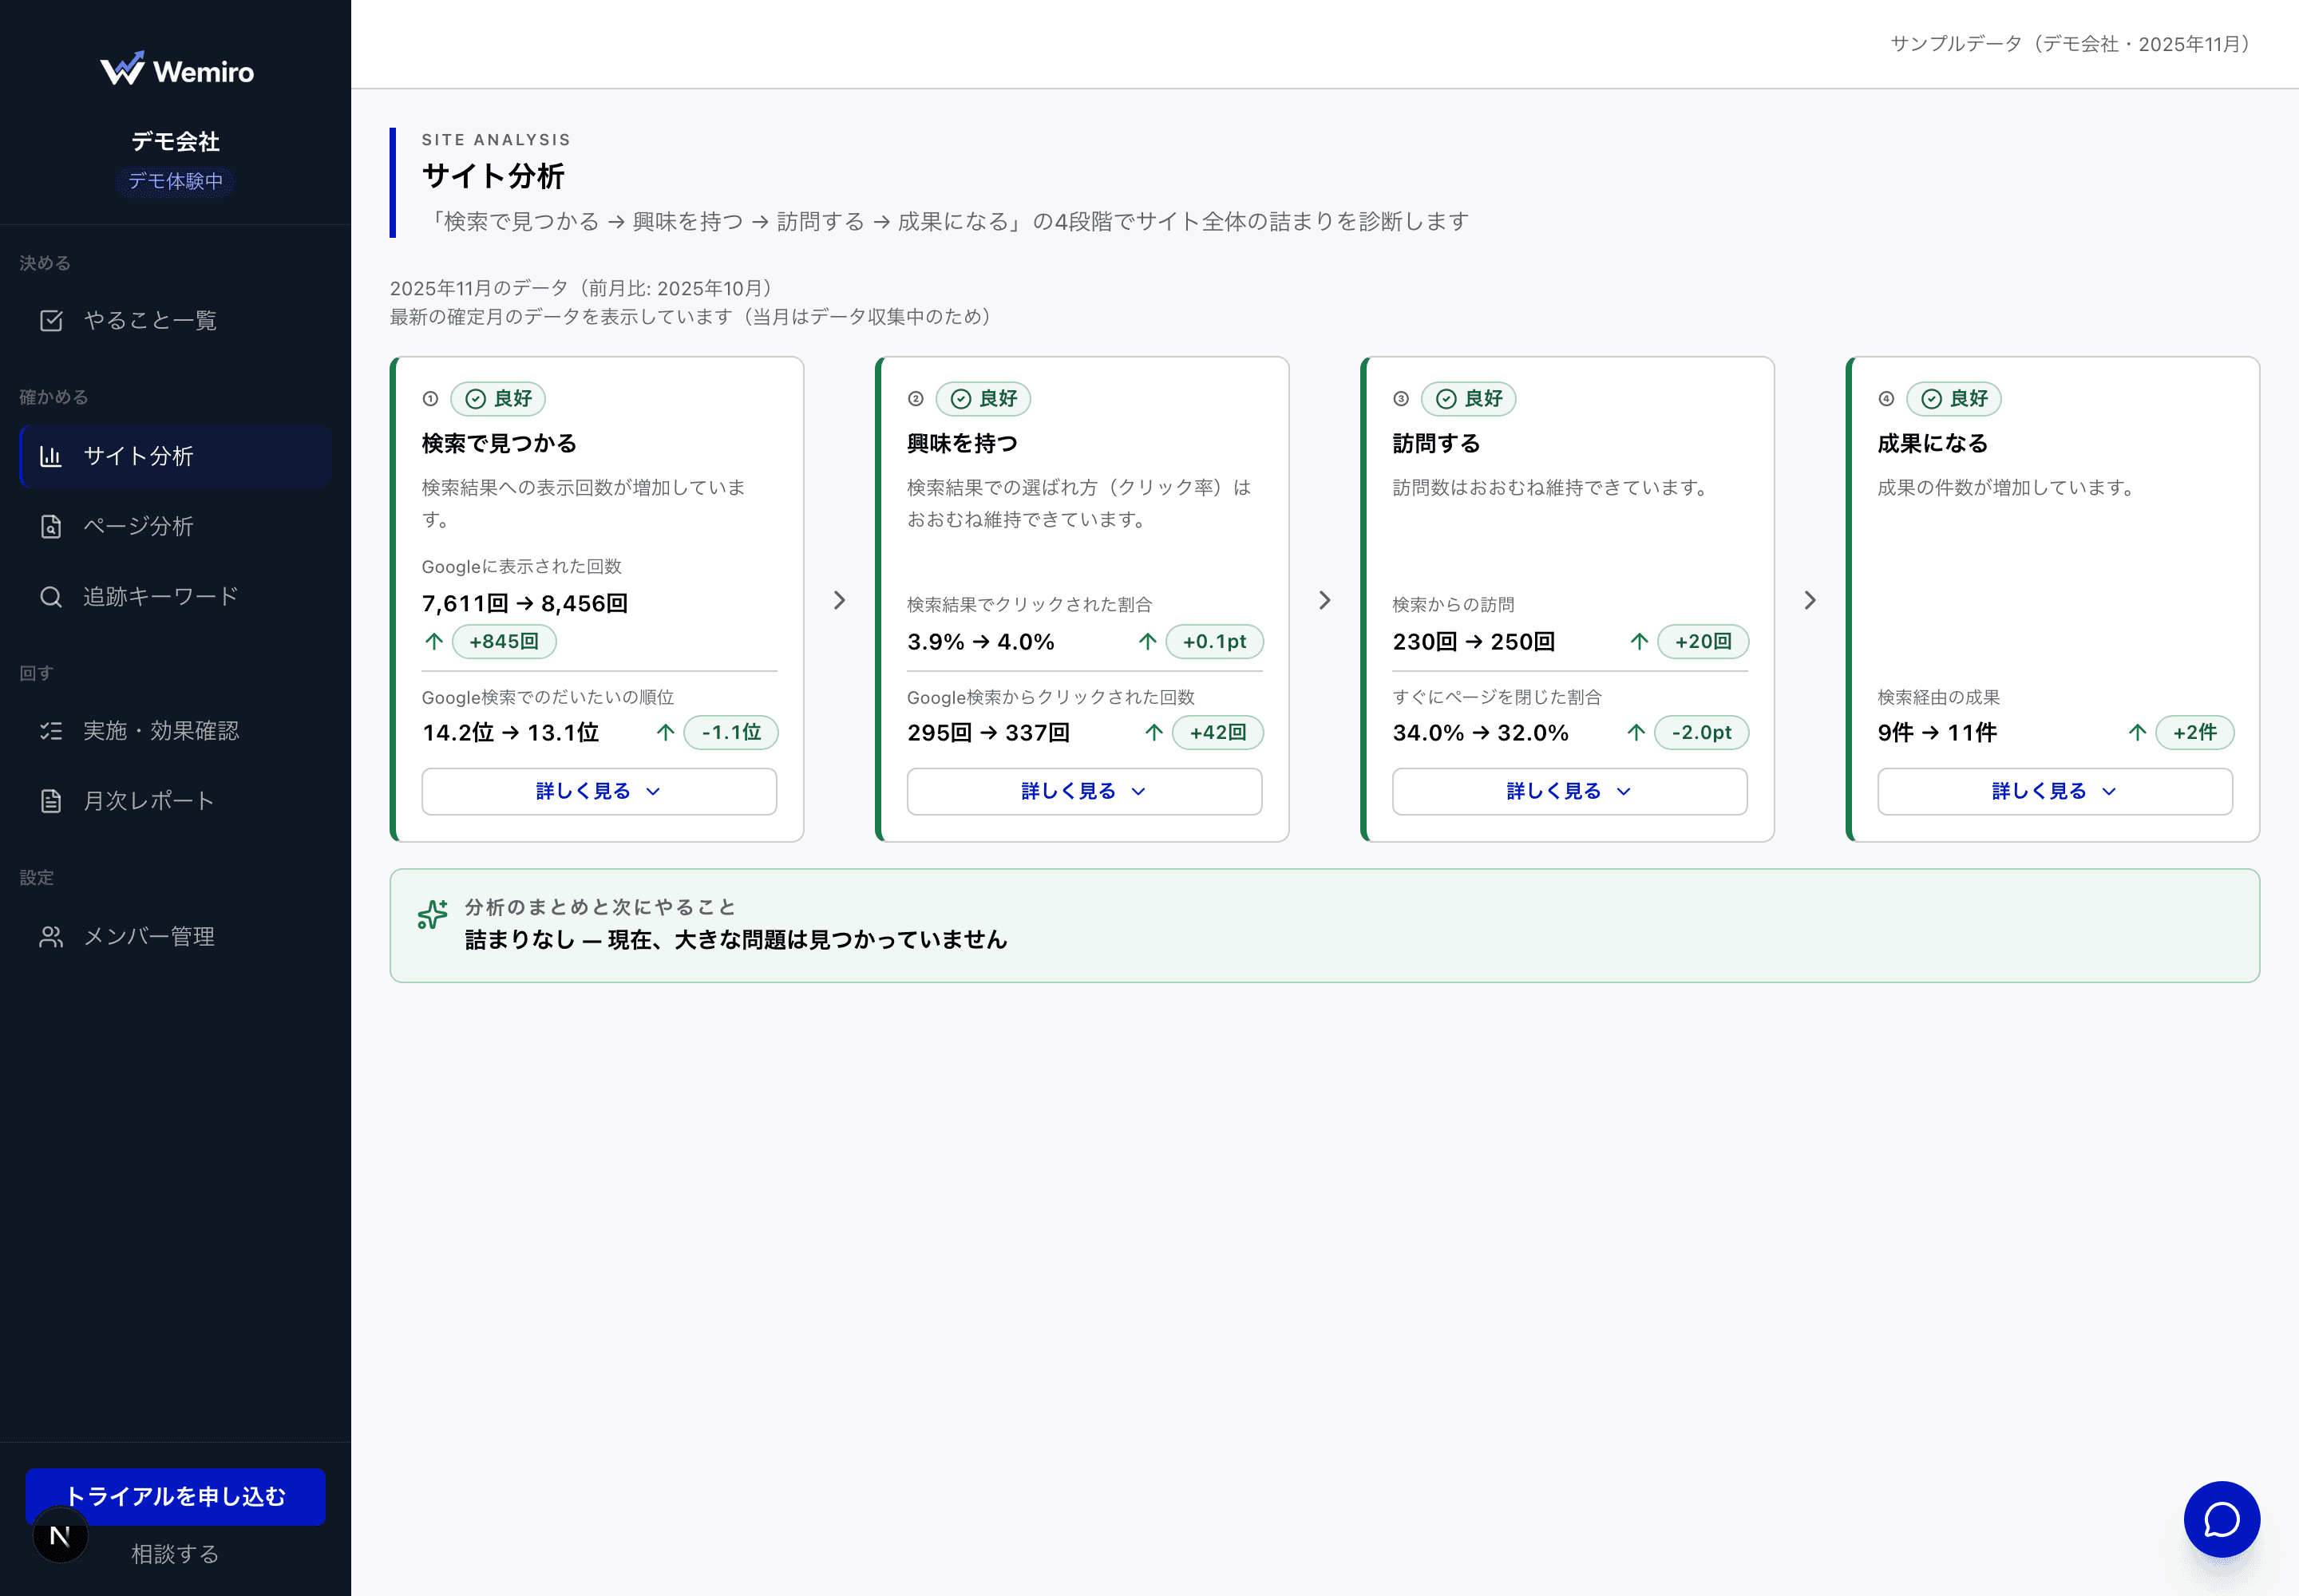Click the 相談する link
This screenshot has width=2299, height=1596.
(x=175, y=1554)
